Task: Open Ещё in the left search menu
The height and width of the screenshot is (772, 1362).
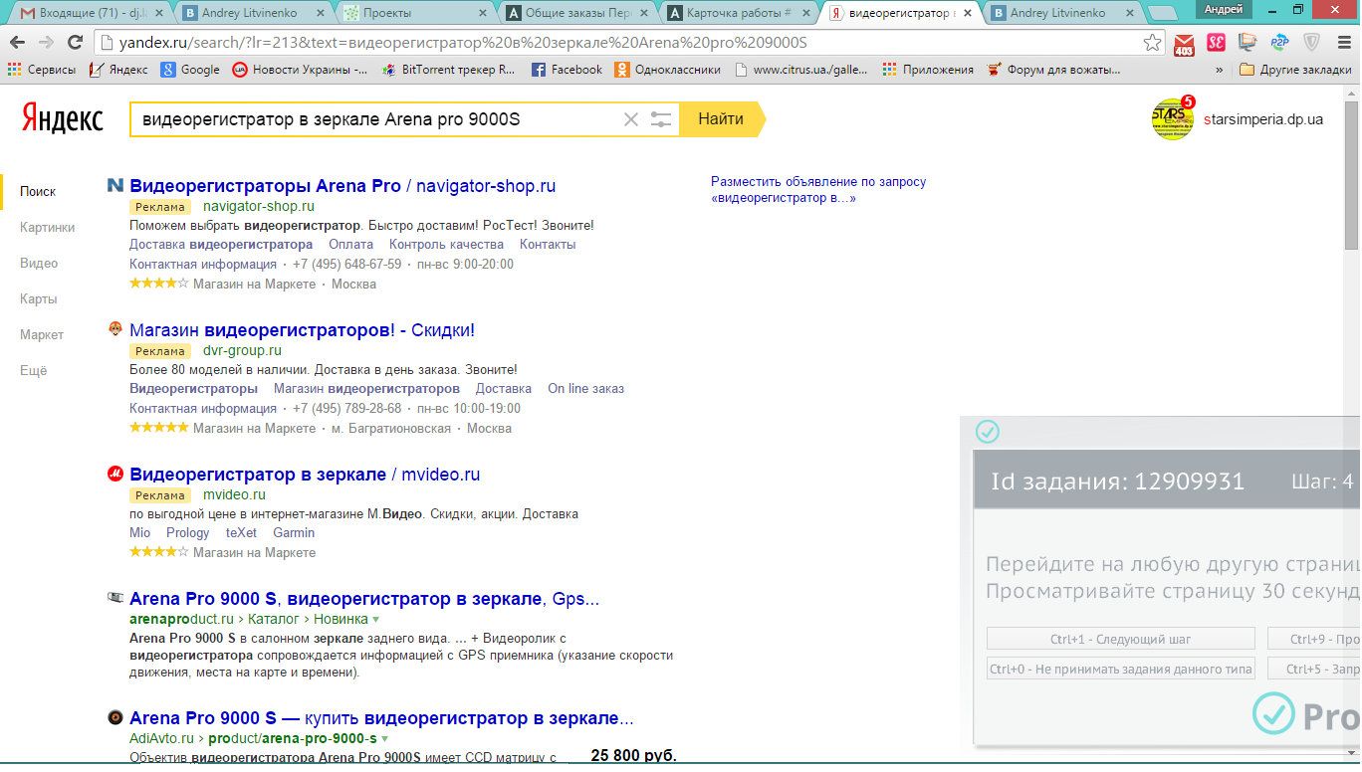Action: tap(33, 370)
